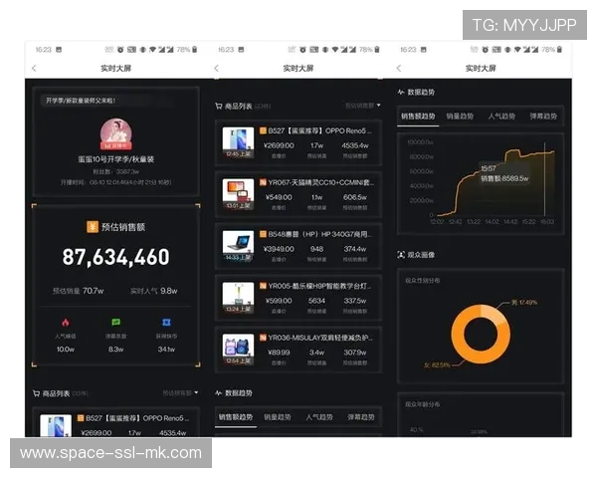
Task: Open the B527 OPPO Reno5 product thumbnail
Action: 238,142
